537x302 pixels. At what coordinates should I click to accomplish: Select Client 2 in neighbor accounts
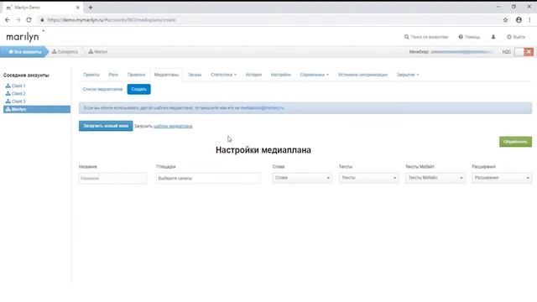16,93
